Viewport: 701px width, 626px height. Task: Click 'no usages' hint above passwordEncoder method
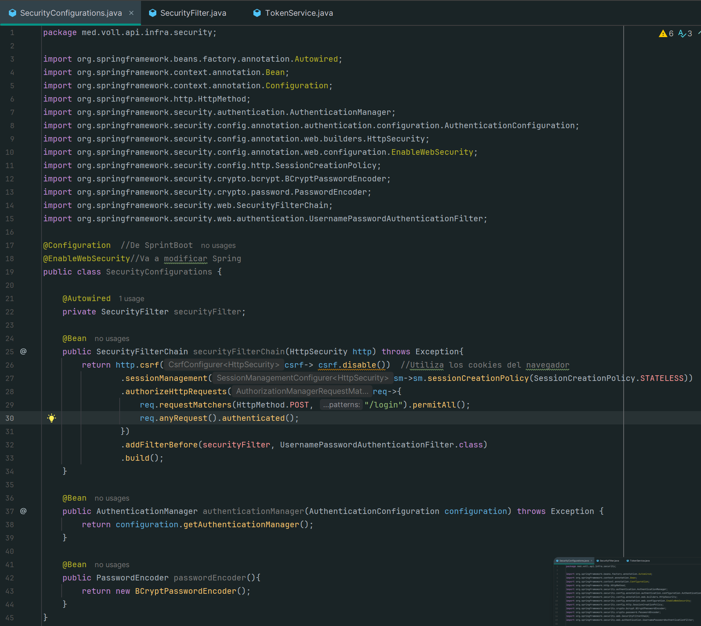coord(112,565)
